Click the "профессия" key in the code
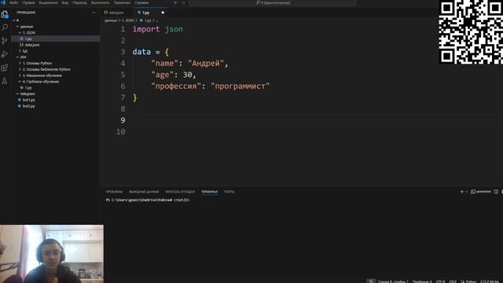Viewport: 503px width, 283px height. point(176,86)
